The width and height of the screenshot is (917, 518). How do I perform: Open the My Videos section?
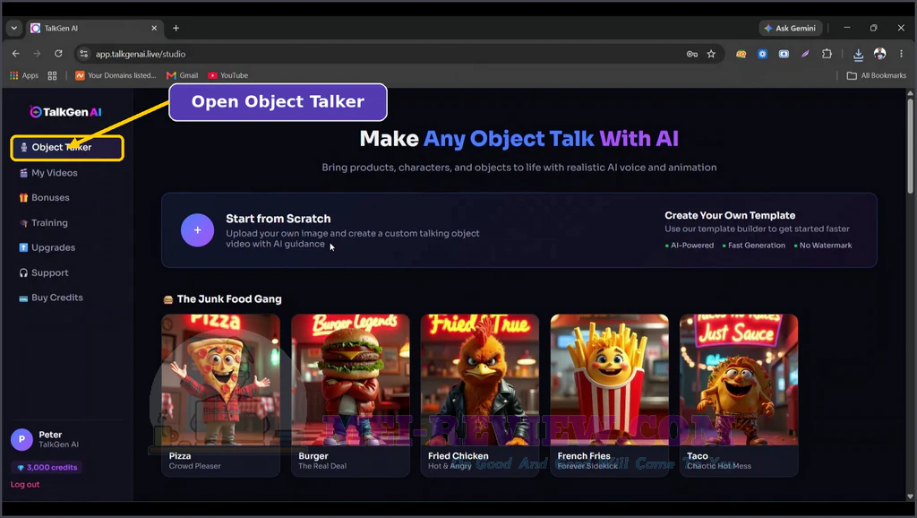[48, 173]
